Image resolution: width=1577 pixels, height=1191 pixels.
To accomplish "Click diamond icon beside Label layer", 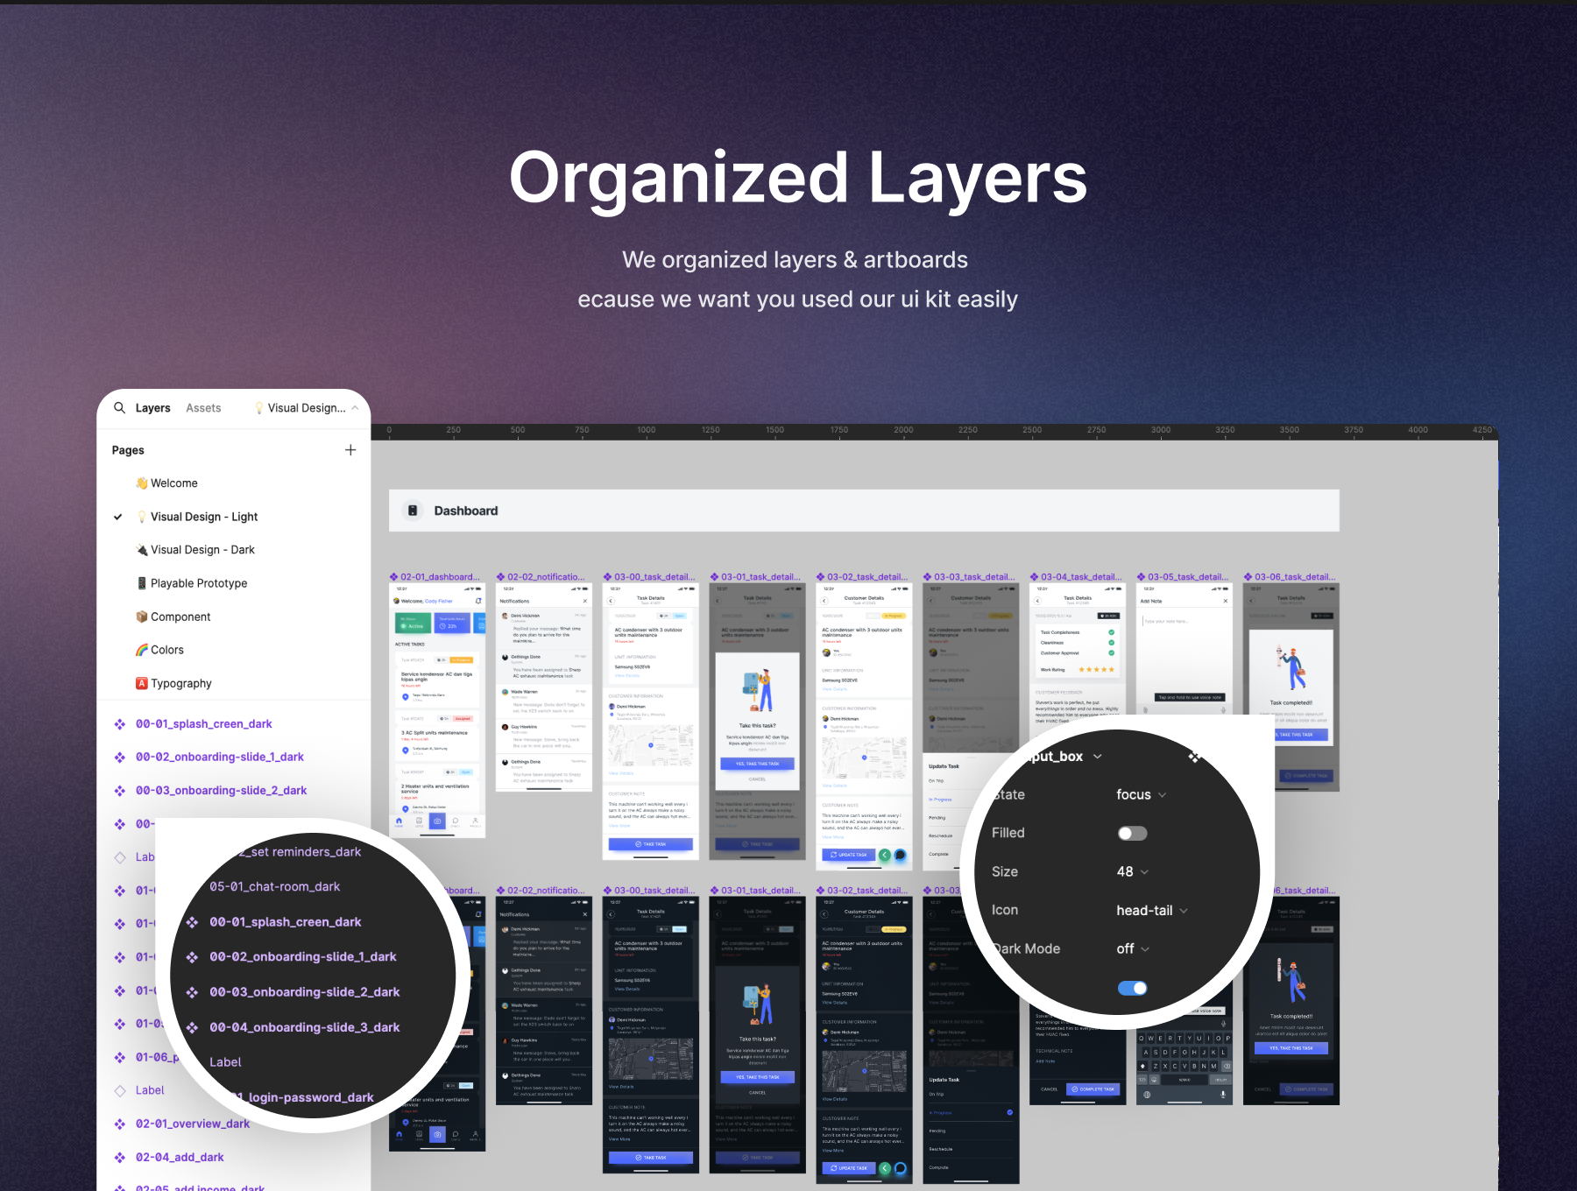I will pyautogui.click(x=120, y=1090).
